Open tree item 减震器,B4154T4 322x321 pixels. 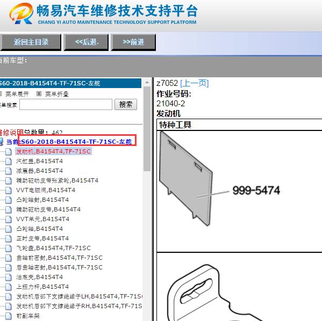tap(40, 171)
